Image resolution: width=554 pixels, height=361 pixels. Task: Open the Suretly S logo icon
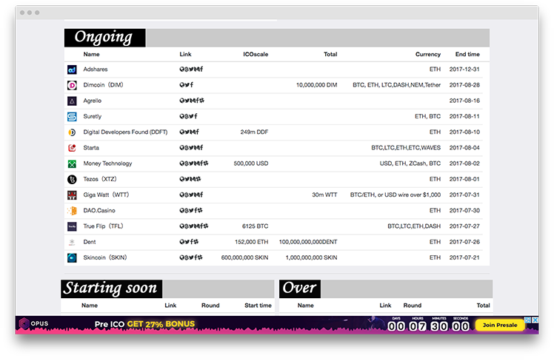(72, 116)
